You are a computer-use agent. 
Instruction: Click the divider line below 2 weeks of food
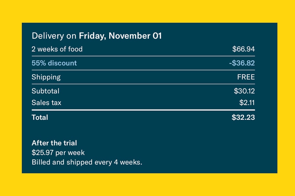coord(143,56)
